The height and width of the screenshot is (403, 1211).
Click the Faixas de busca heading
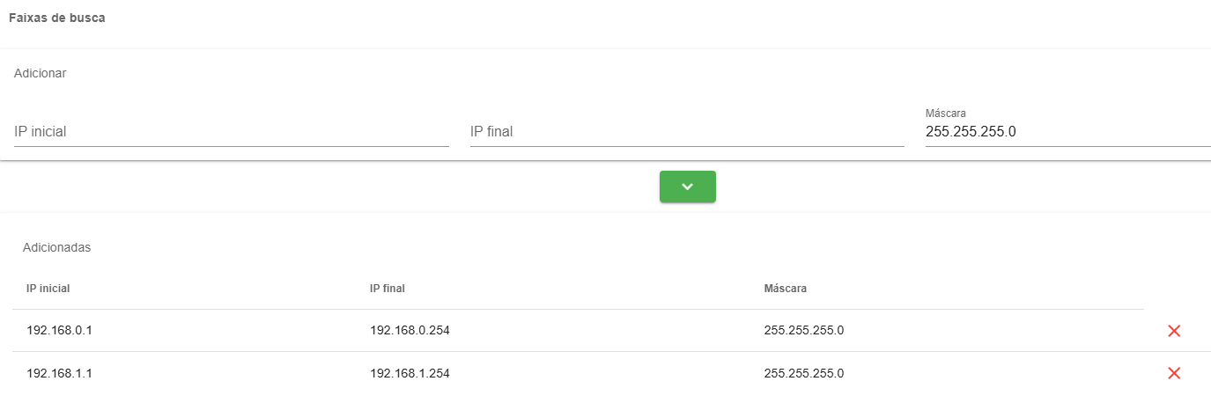57,18
